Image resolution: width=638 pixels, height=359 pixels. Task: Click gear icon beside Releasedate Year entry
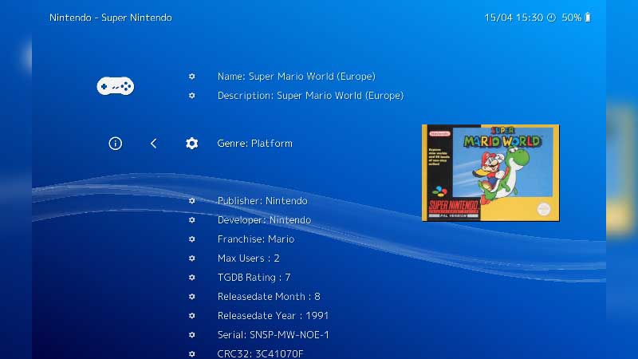[x=191, y=315]
